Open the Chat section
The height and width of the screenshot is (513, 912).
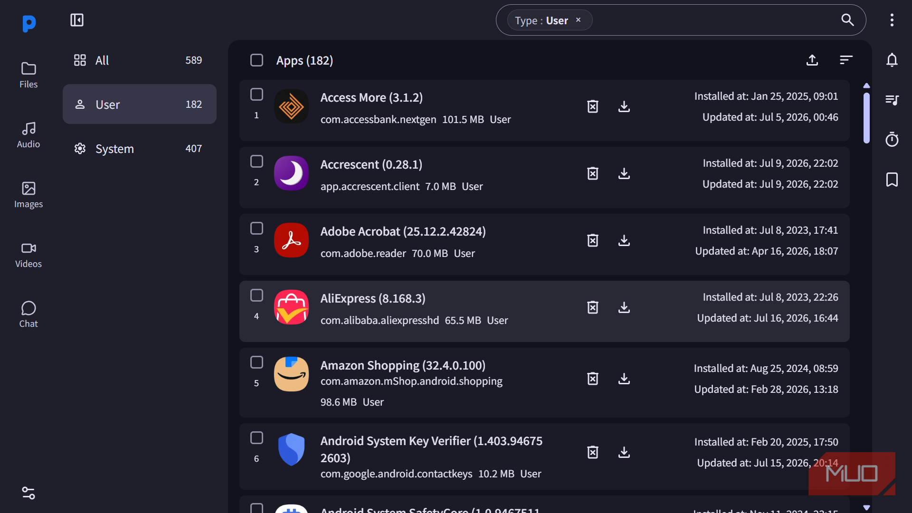[x=28, y=314]
